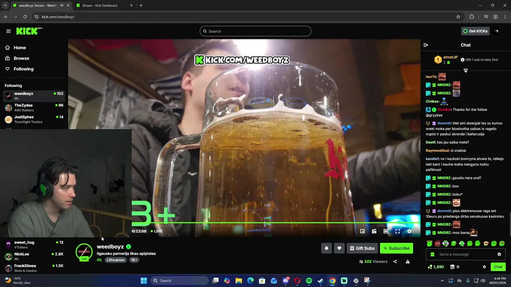This screenshot has height=287, width=511.
Task: Open the user profile avatar menu
Action: pyautogui.click(x=497, y=31)
